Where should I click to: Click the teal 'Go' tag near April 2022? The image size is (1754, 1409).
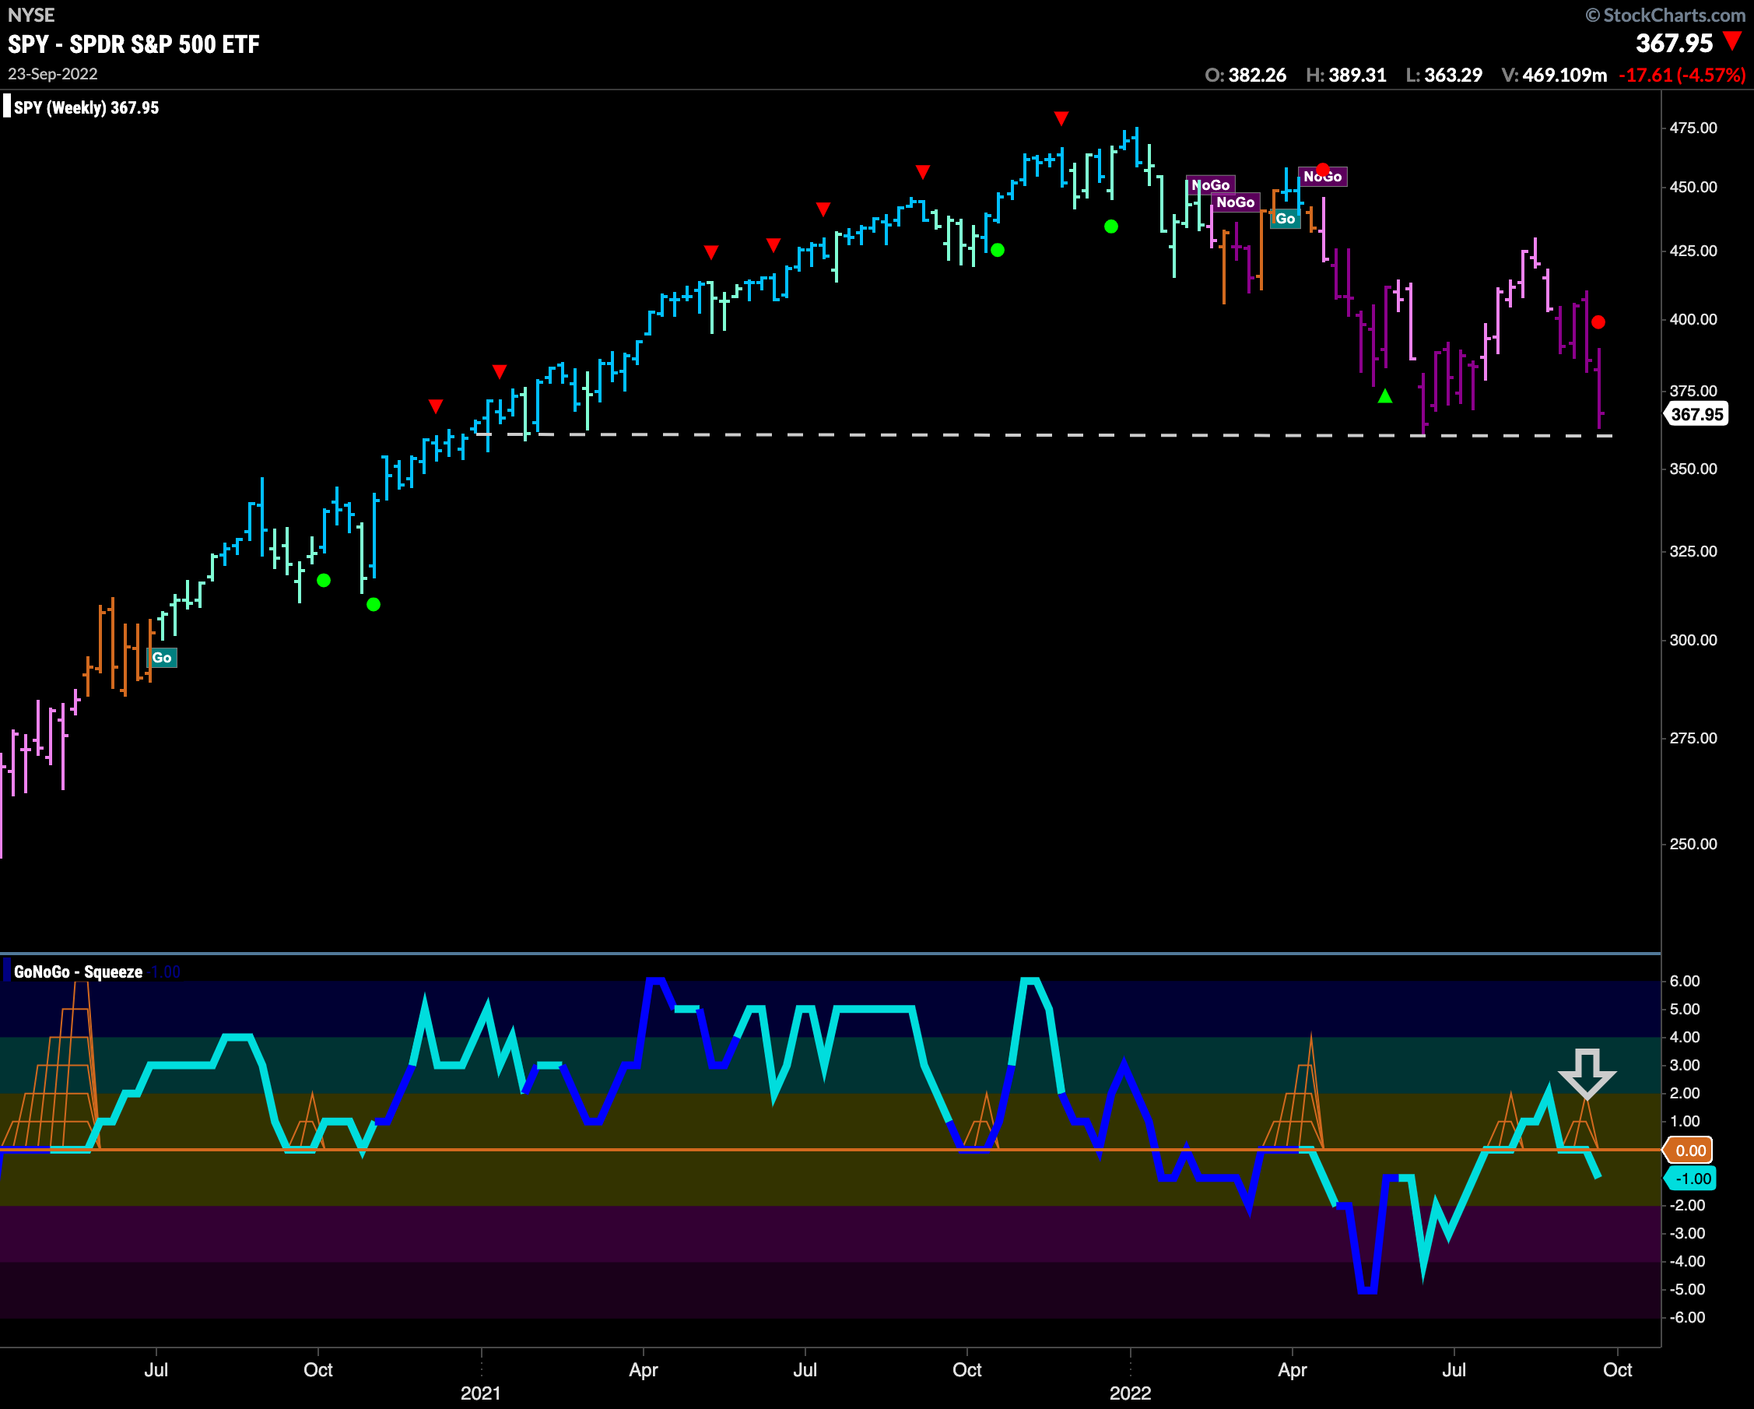[1286, 218]
